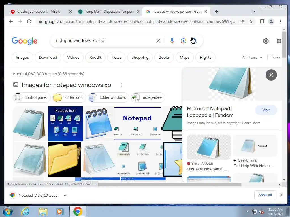
Task: Close the Create your account - MEGA tab
Action: pyautogui.click(x=71, y=12)
